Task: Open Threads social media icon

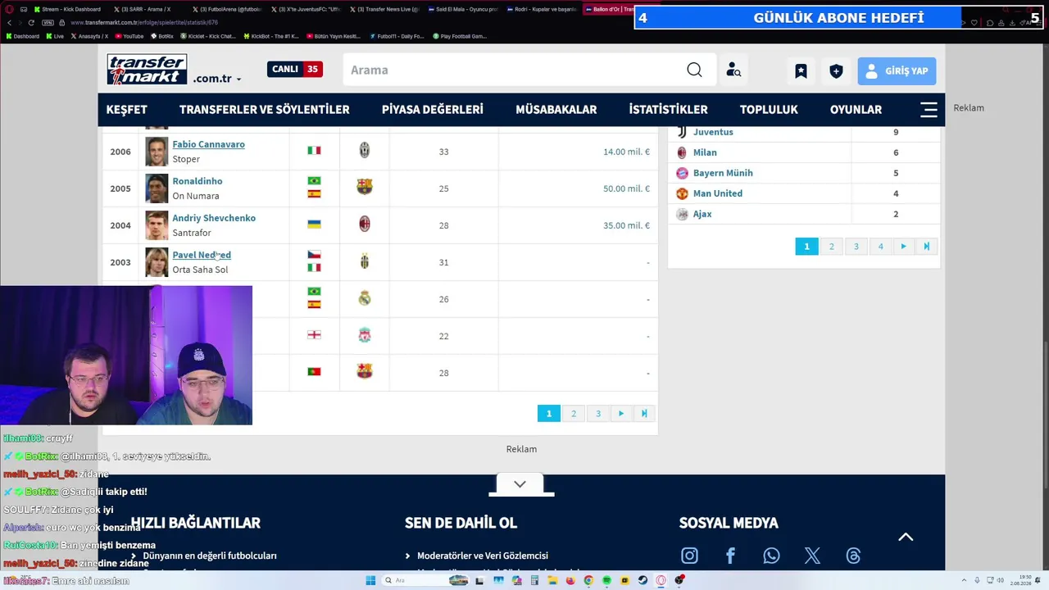Action: [853, 556]
